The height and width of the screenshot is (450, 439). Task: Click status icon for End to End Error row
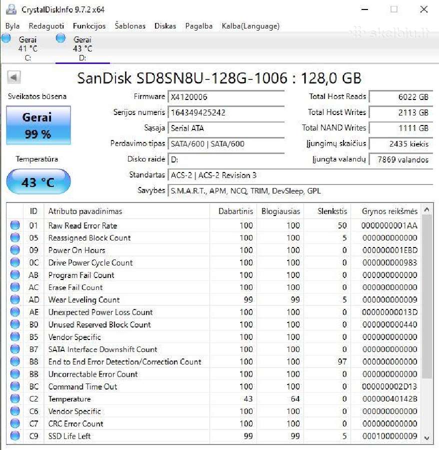15,361
